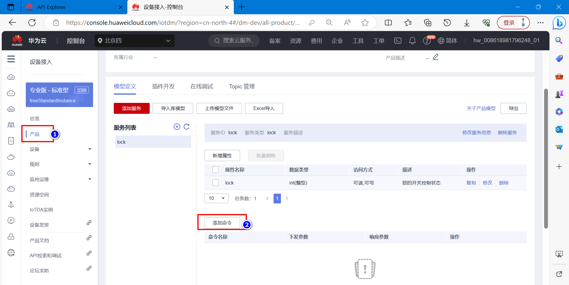Viewport: 569px width, 285px height.
Task: Add a service with the plus circle icon
Action: point(177,127)
